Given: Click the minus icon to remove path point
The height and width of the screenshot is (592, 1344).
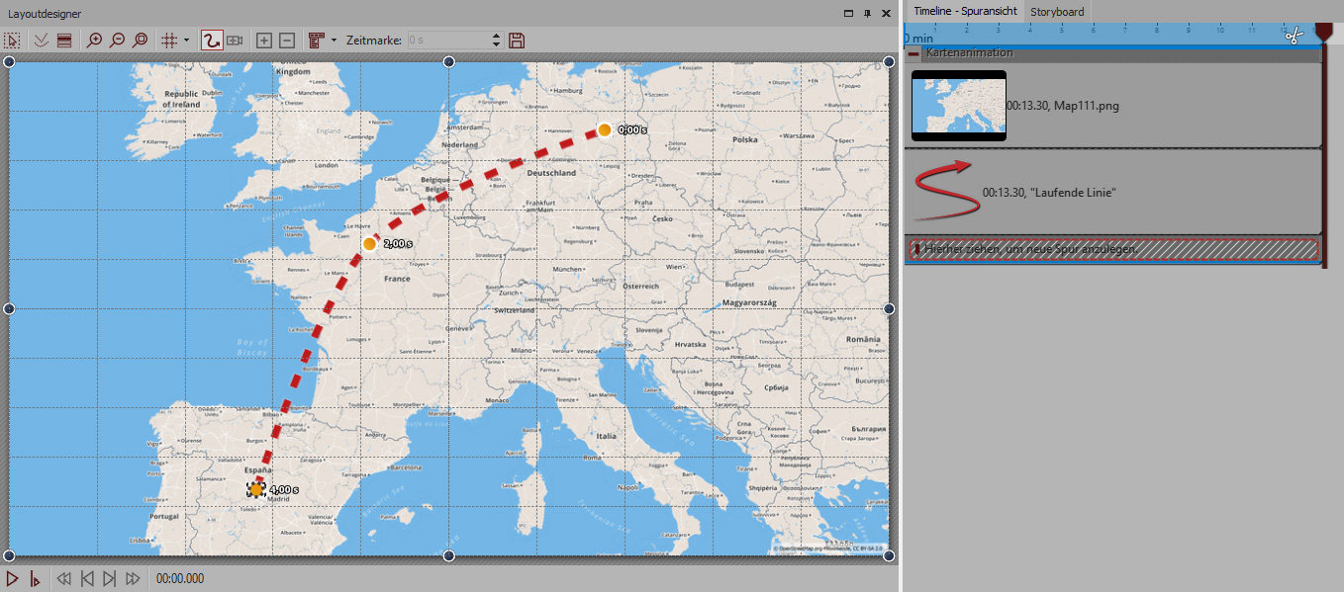Looking at the screenshot, I should [286, 41].
